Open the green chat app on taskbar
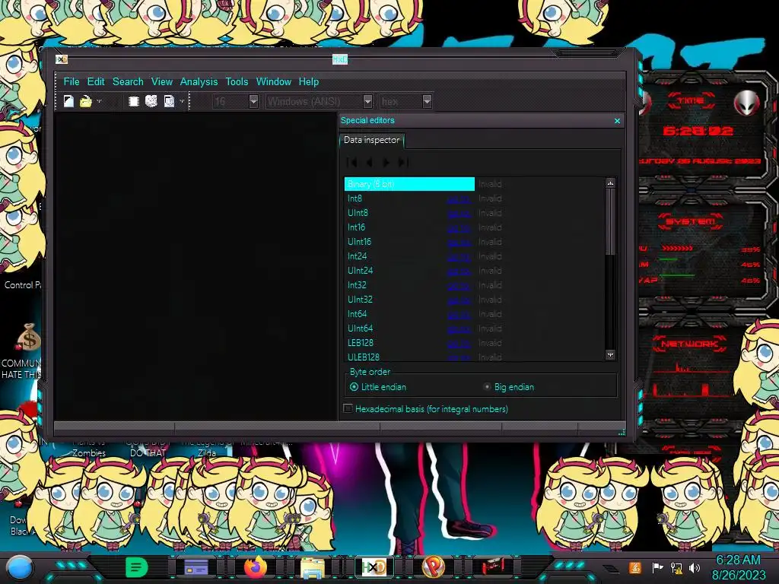This screenshot has height=584, width=779. point(137,567)
